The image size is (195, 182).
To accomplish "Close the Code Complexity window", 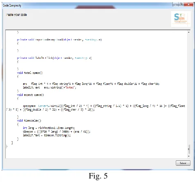I will (x=188, y=4).
